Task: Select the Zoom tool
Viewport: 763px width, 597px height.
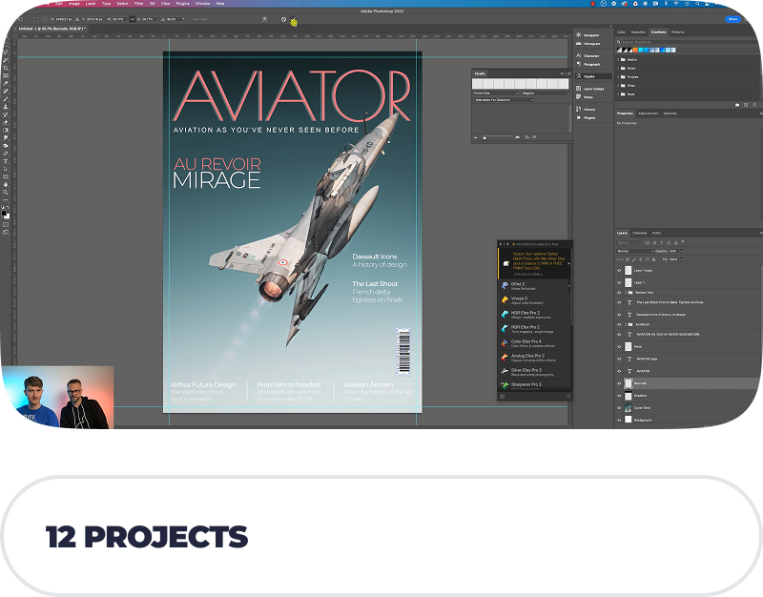Action: point(6,193)
